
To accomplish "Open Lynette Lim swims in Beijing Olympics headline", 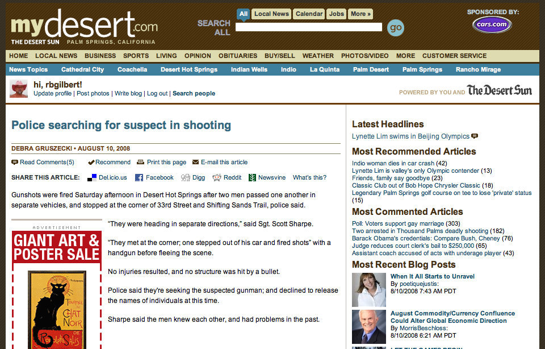I will click(x=410, y=136).
